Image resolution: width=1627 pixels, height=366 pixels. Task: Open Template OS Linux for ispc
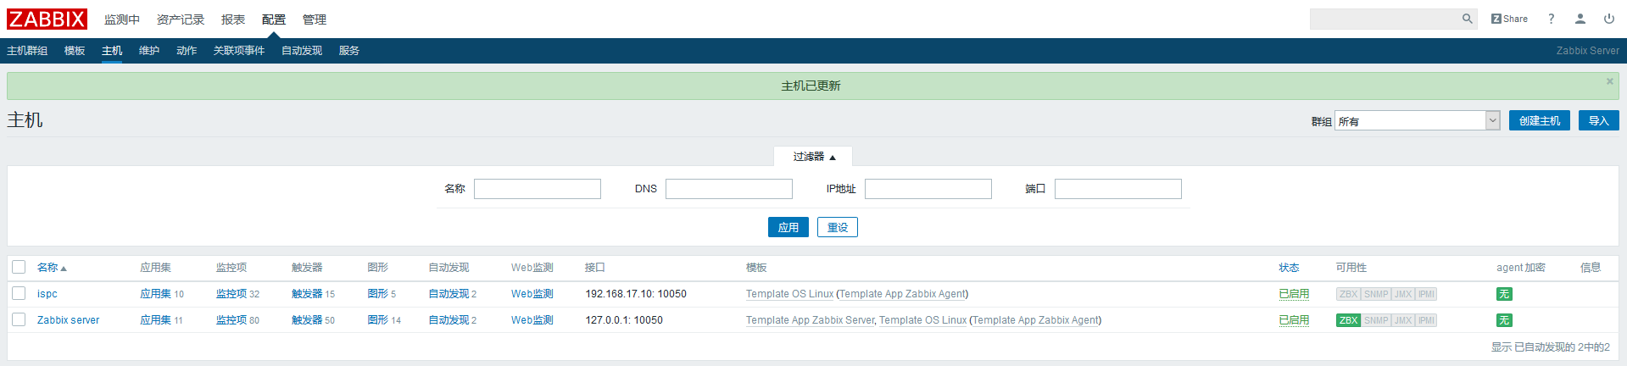click(x=789, y=294)
